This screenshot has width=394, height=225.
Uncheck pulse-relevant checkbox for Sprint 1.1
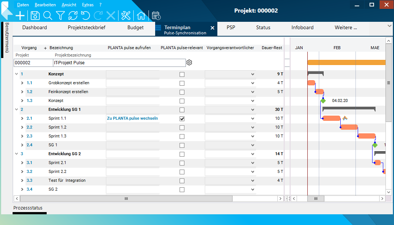[x=182, y=119]
